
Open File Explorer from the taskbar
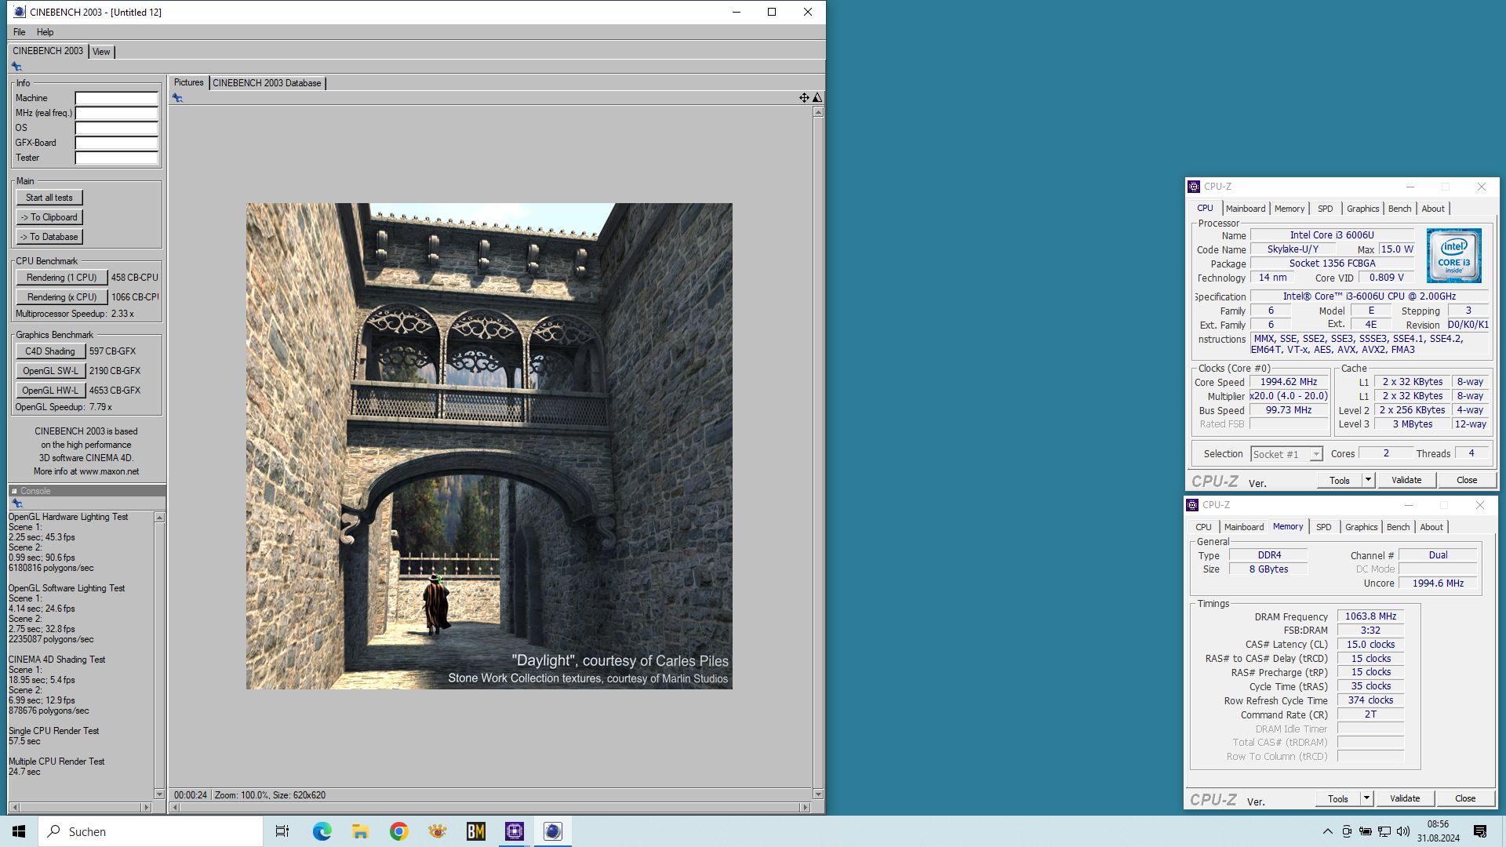pos(360,831)
